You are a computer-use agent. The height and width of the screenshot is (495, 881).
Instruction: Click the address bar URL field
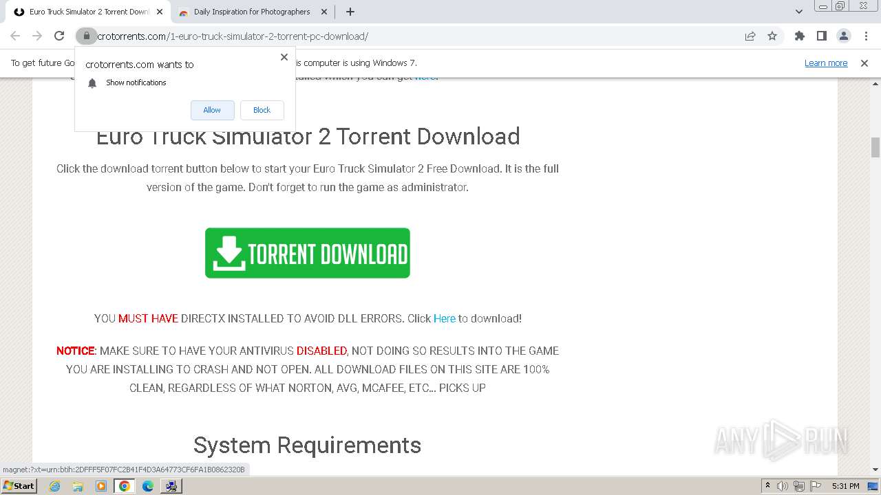click(413, 36)
